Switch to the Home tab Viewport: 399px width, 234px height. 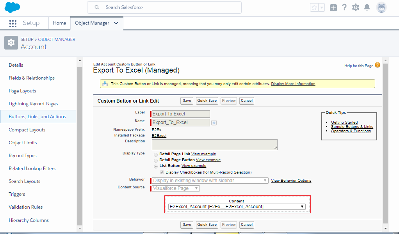click(x=59, y=23)
